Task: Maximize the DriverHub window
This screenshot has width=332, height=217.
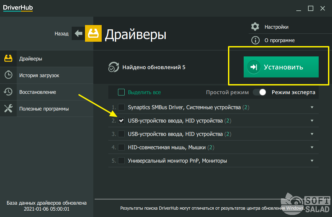Action: tap(311, 8)
